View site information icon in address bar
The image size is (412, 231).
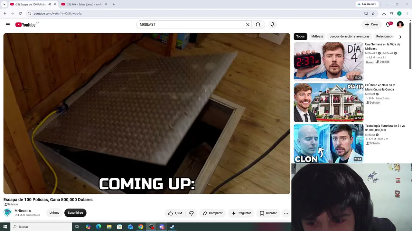pyautogui.click(x=29, y=13)
